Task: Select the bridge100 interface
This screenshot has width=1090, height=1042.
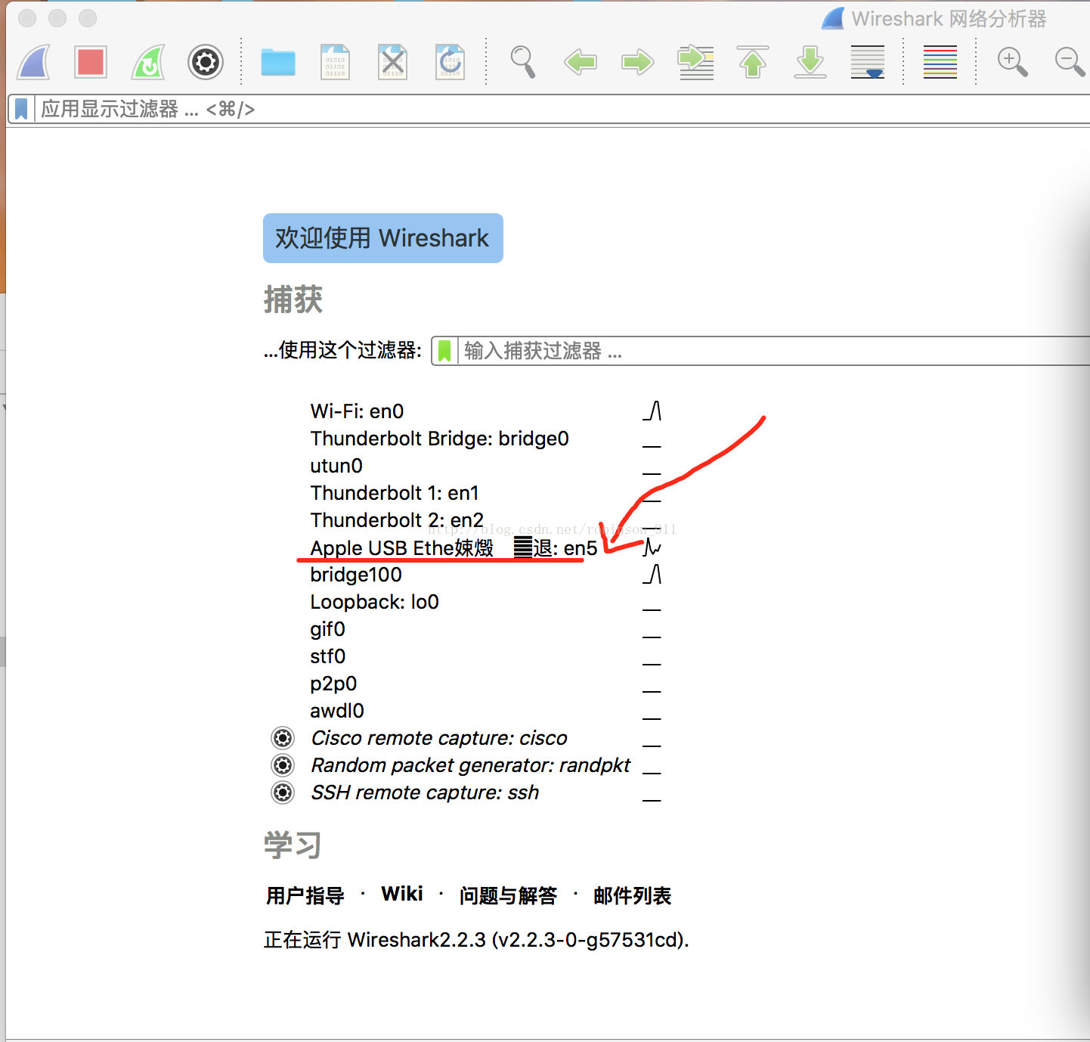Action: click(x=356, y=575)
